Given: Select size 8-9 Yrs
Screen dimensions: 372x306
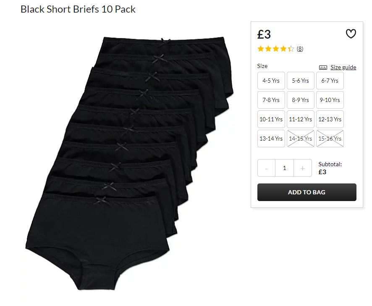Looking at the screenshot, I should coord(300,100).
